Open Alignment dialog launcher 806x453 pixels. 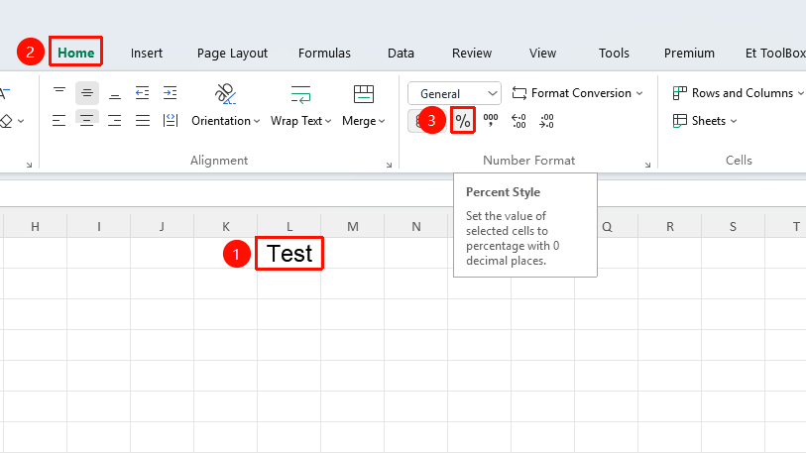[389, 165]
